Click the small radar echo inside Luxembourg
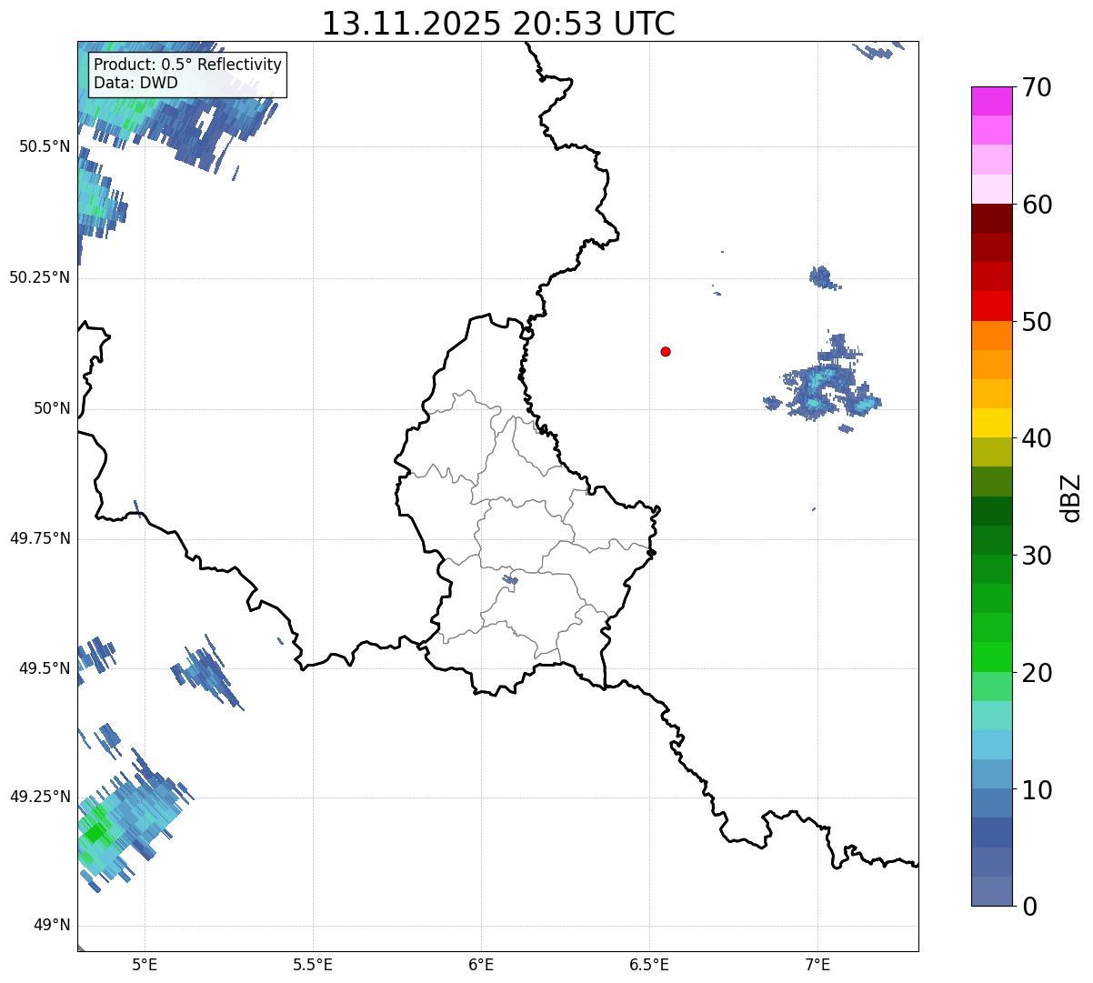This screenshot has height=983, width=1093. click(510, 579)
